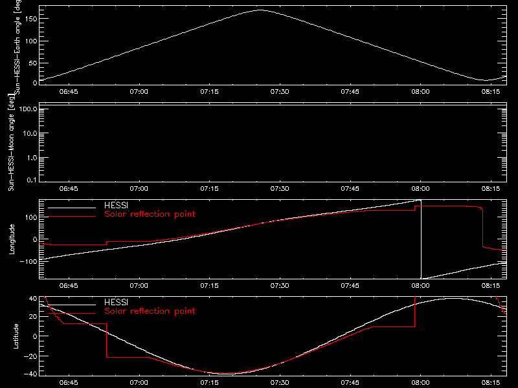Select Solar reflection point label in Latitude plot
The width and height of the screenshot is (518, 388).
150,311
